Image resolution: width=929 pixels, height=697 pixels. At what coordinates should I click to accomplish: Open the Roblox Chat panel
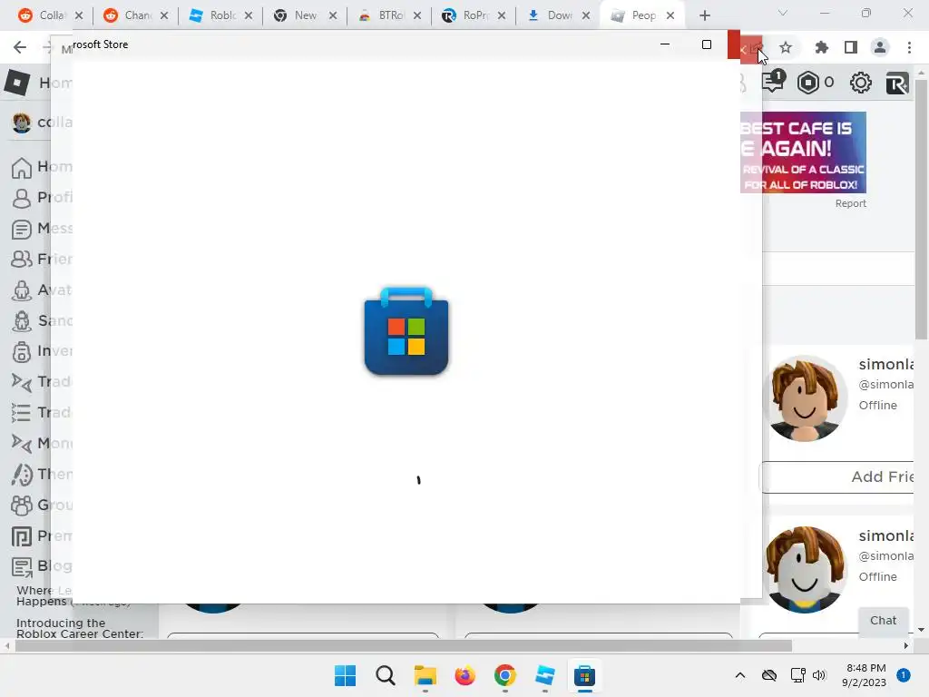[883, 621]
